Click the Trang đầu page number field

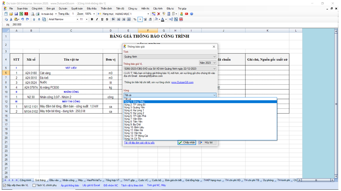point(73,14)
